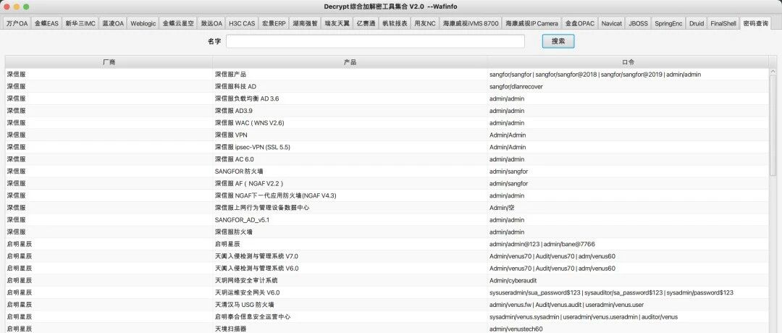Switch to the 金蝶云星空 tab

[x=178, y=23]
